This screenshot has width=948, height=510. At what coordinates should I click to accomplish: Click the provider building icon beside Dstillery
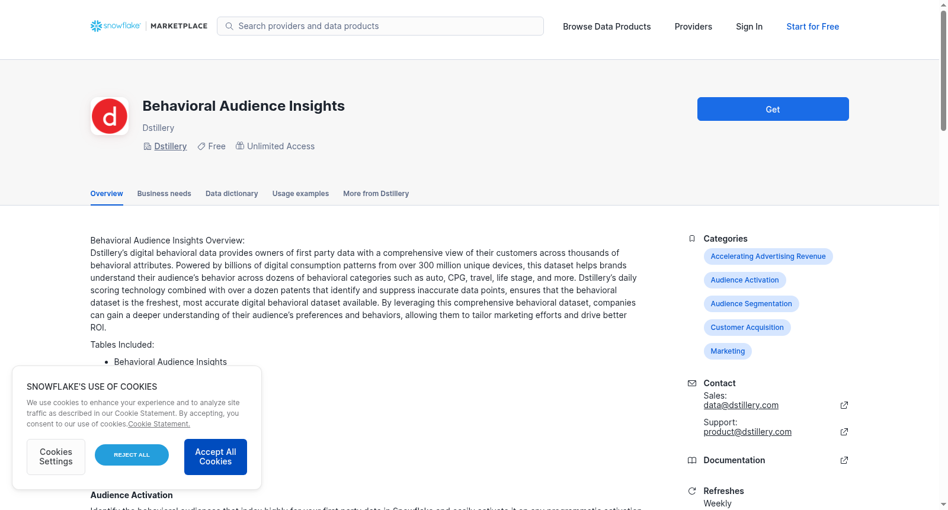click(148, 146)
